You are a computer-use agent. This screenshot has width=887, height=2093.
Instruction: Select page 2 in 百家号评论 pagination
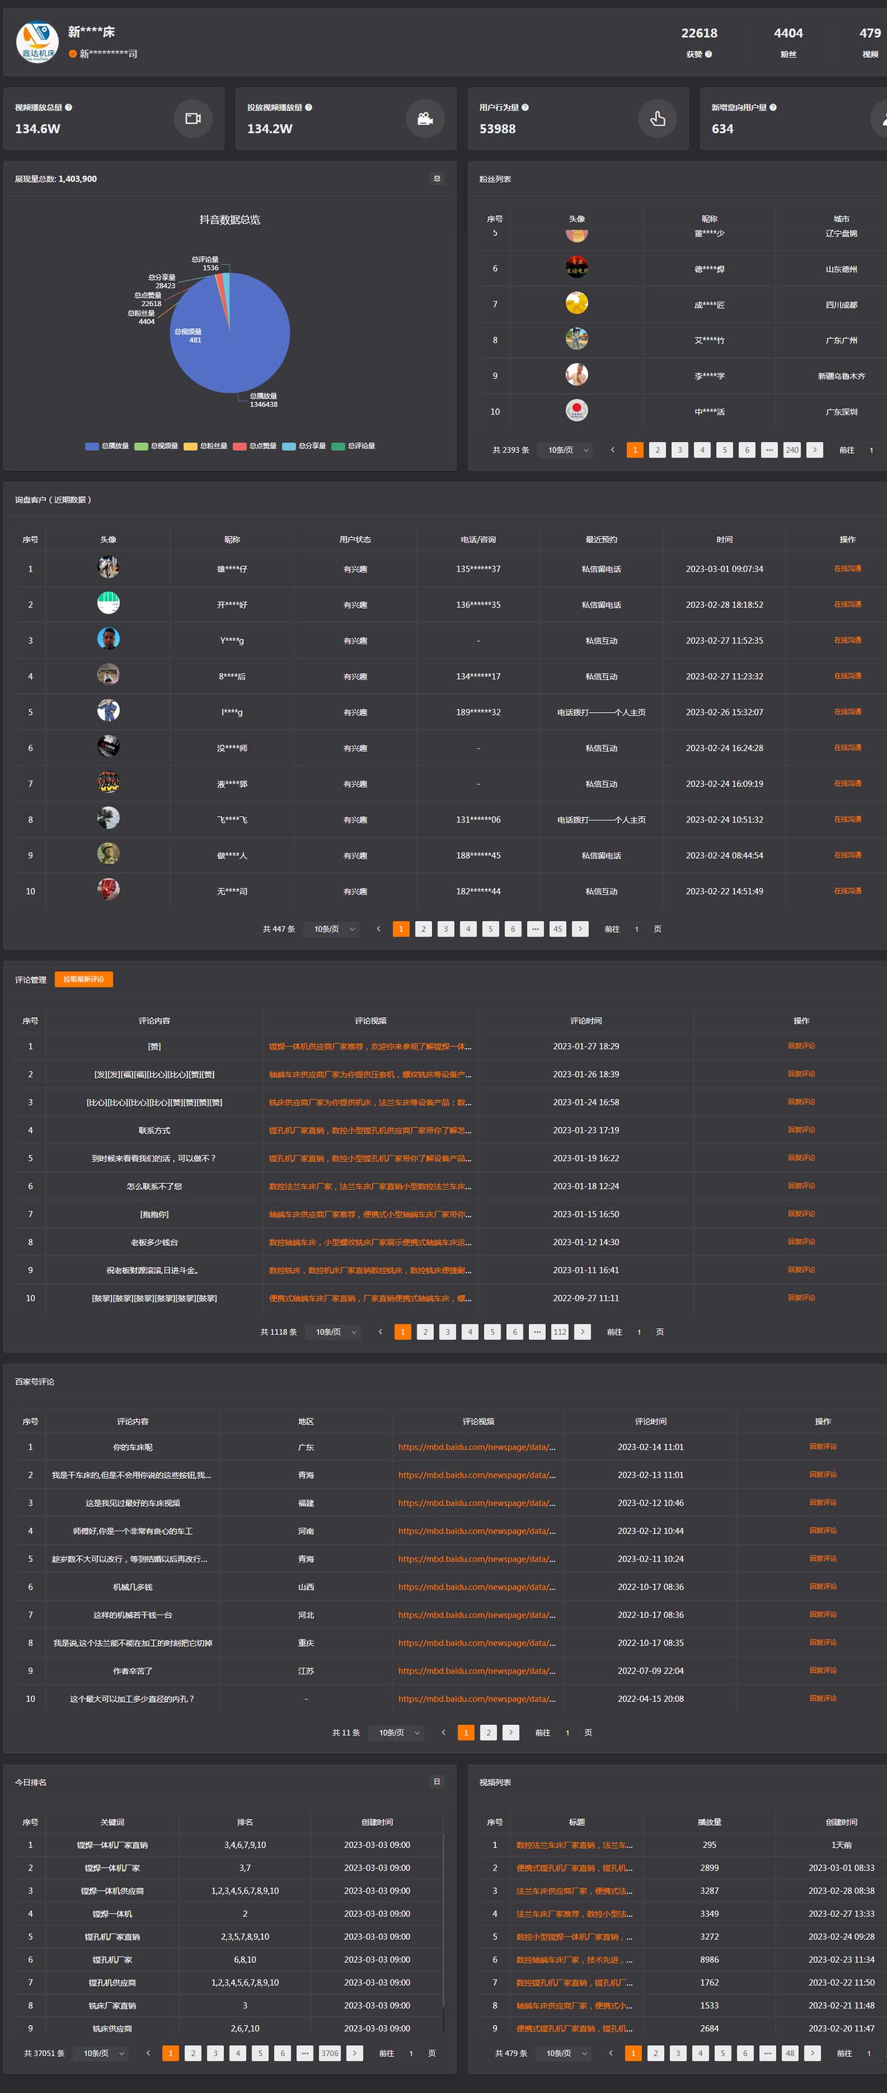488,1733
